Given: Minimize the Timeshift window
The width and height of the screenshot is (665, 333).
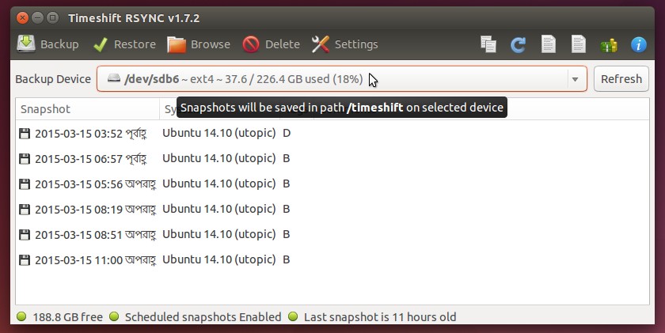Looking at the screenshot, I should click(x=37, y=17).
